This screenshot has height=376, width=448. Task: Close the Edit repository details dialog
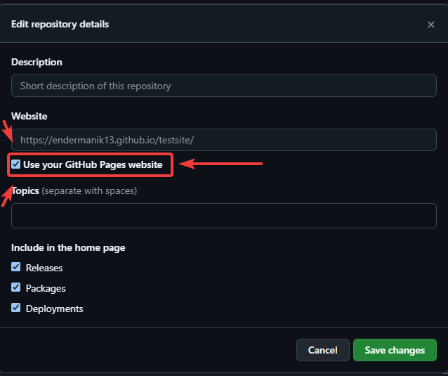click(x=431, y=25)
